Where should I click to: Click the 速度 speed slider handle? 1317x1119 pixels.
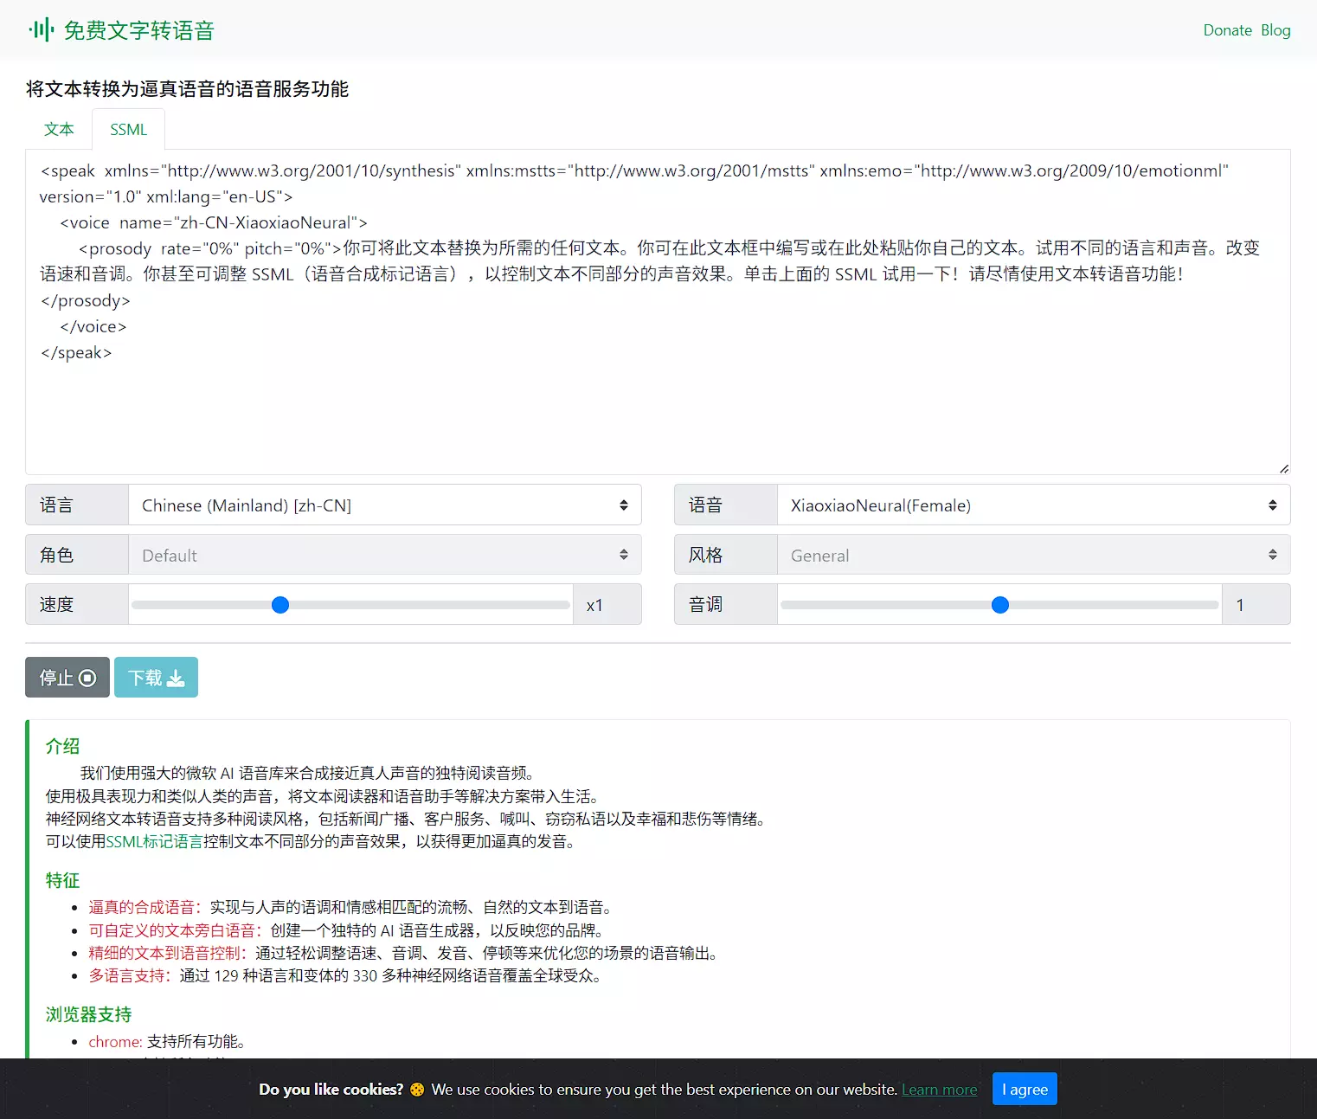[x=280, y=605]
